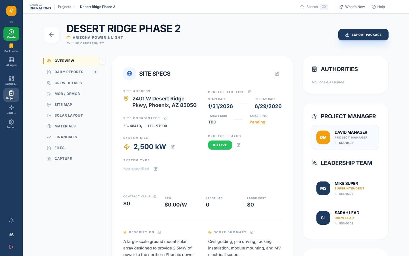Viewport: 409px width, 256px height.
Task: Open Financials section
Action: tap(72, 137)
